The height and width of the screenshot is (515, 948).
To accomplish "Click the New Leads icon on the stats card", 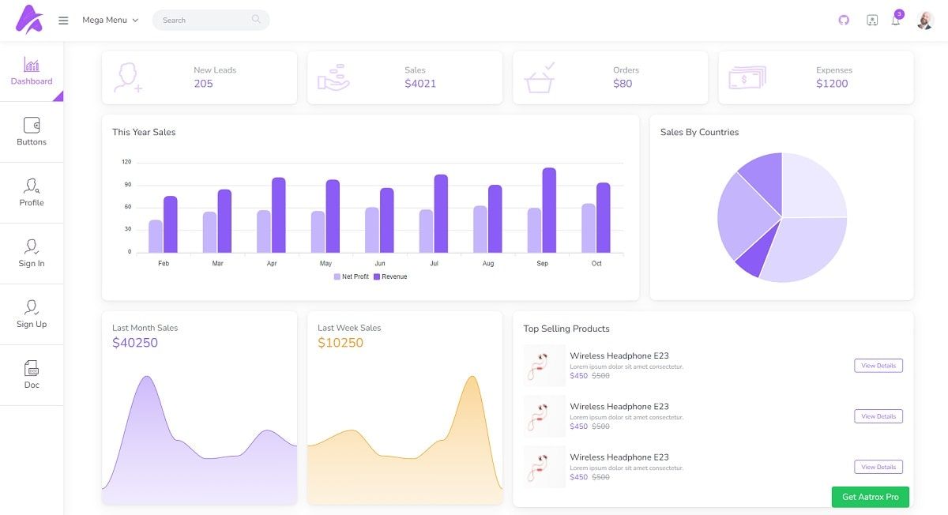I will pos(127,77).
